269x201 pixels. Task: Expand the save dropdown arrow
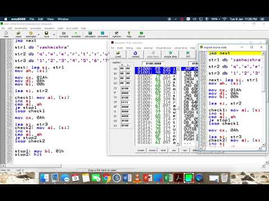[x=54, y=35]
